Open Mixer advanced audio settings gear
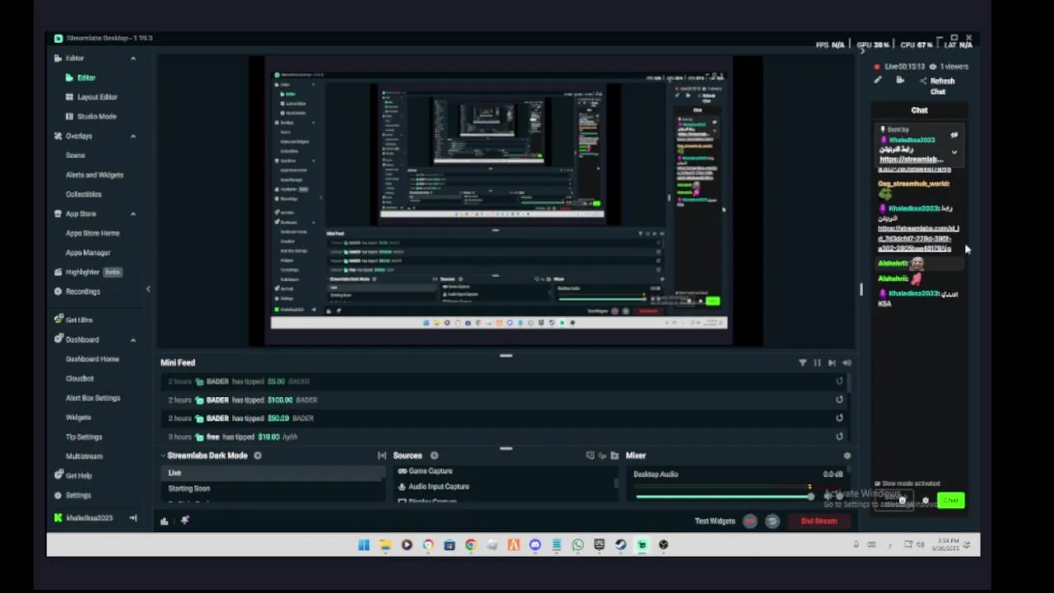Screen dimensions: 1054x593 pos(846,455)
